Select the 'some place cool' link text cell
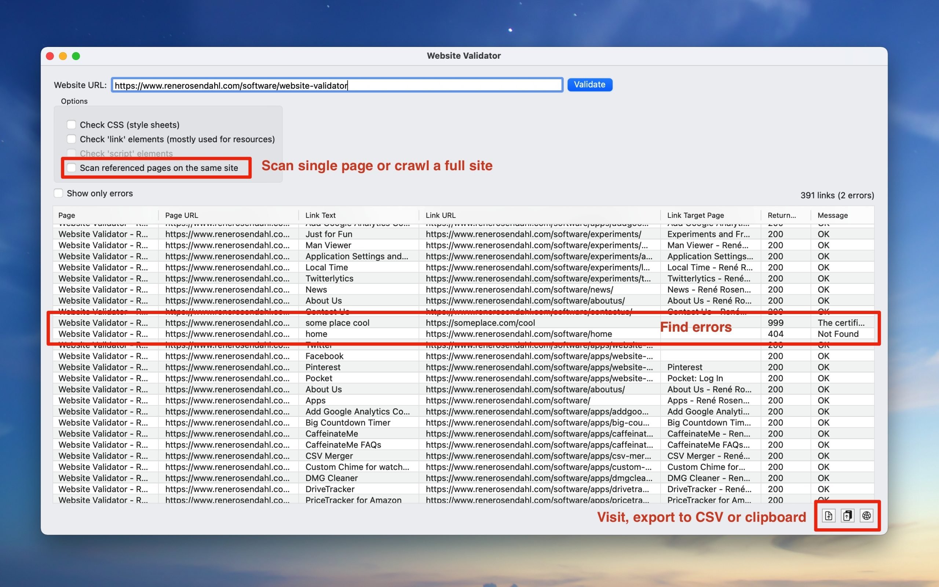939x587 pixels. click(337, 322)
